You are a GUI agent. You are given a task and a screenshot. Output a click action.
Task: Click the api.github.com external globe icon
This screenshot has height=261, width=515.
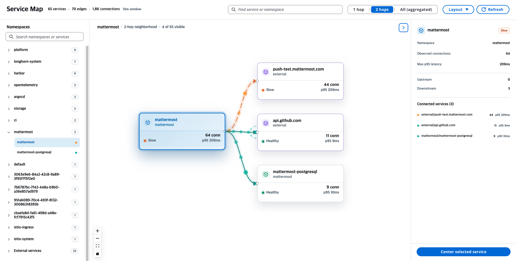pyautogui.click(x=266, y=123)
